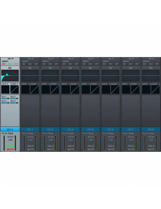
Task: Adjust the Bus 1 send slider
Action: click(x=5, y=98)
